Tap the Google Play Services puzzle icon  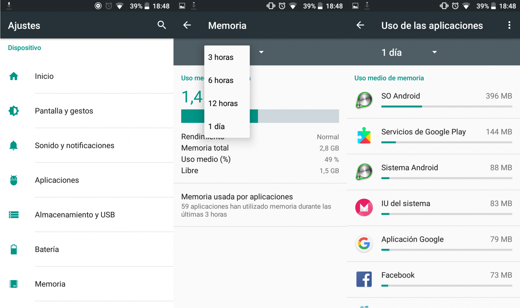click(364, 136)
